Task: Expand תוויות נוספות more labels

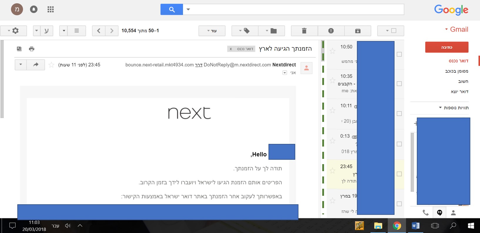Action: click(x=454, y=108)
